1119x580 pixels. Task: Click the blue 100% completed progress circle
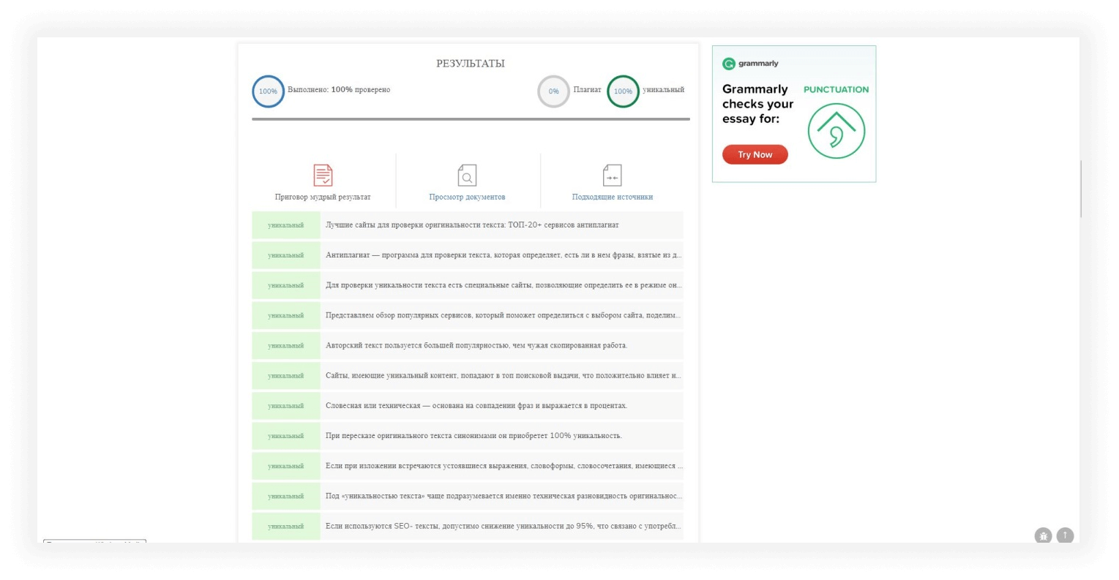pos(268,91)
